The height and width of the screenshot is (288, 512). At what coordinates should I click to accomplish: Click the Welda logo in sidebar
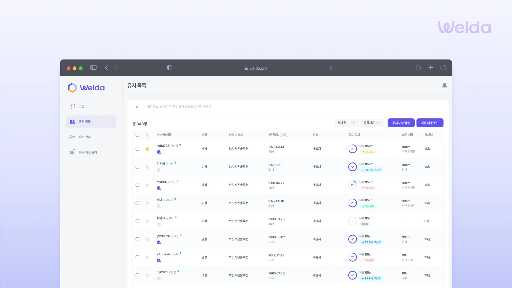86,88
